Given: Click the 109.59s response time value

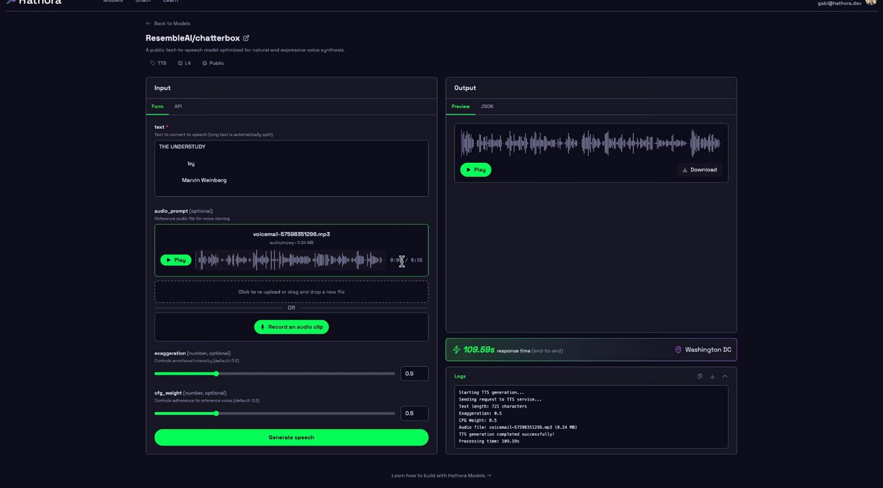Looking at the screenshot, I should 479,350.
